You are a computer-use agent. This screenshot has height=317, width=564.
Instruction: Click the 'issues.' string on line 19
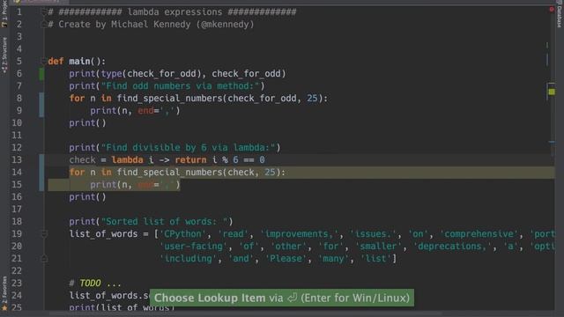pos(374,234)
